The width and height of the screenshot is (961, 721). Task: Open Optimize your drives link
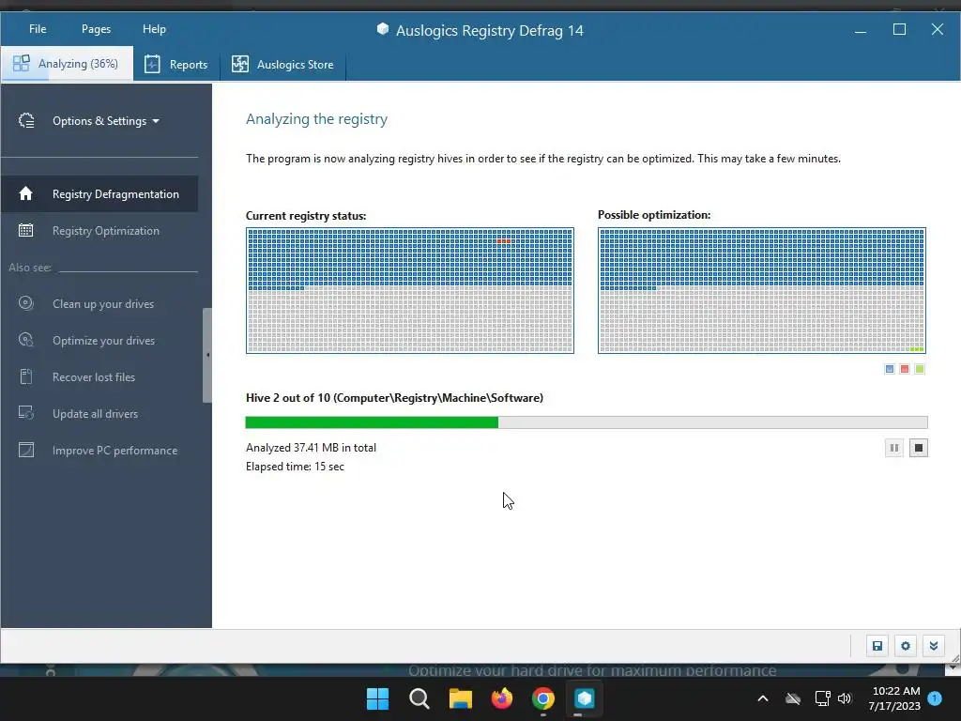click(103, 340)
